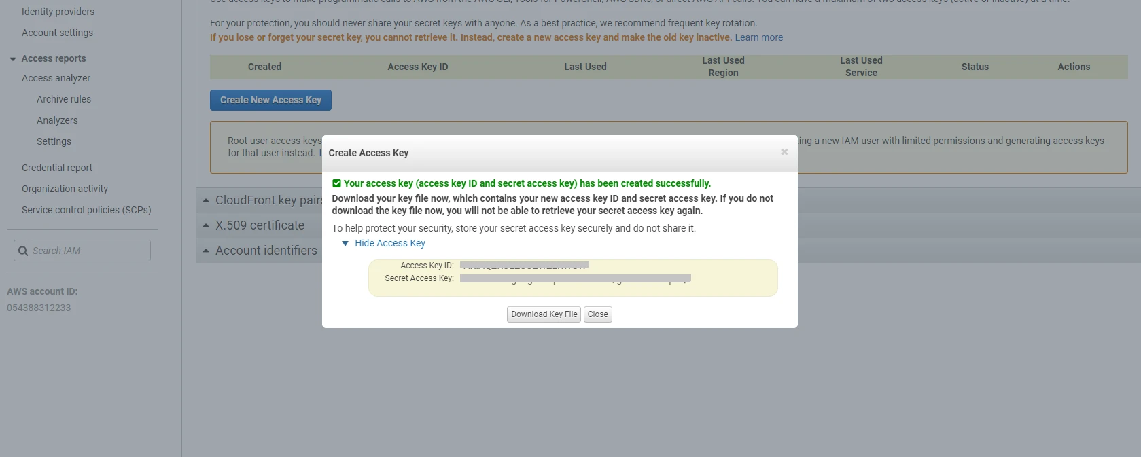Expand the X.509 certificate section
Image resolution: width=1141 pixels, height=457 pixels.
[260, 225]
